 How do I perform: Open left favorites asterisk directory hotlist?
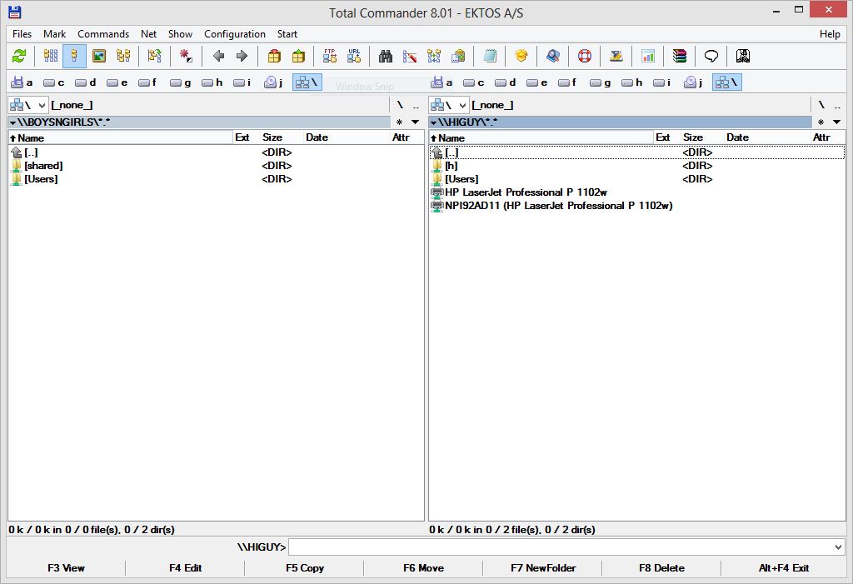399,122
